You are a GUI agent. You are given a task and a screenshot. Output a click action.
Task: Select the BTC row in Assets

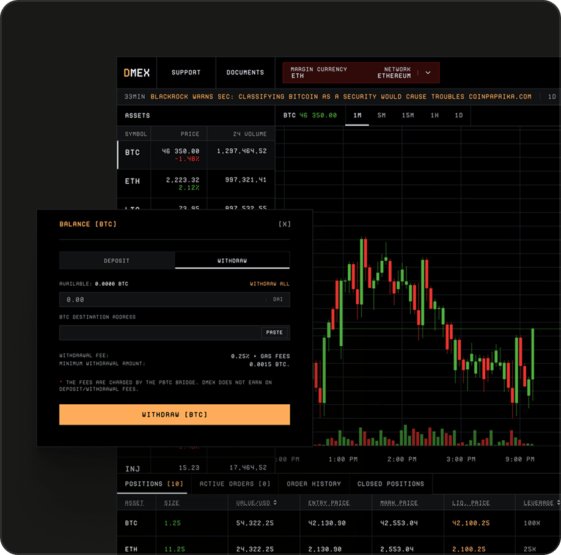pos(196,154)
